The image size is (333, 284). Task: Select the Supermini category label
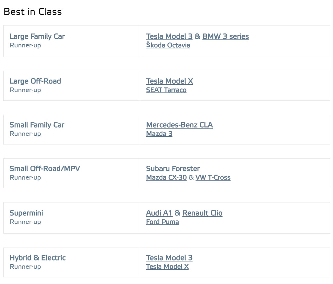pos(26,213)
